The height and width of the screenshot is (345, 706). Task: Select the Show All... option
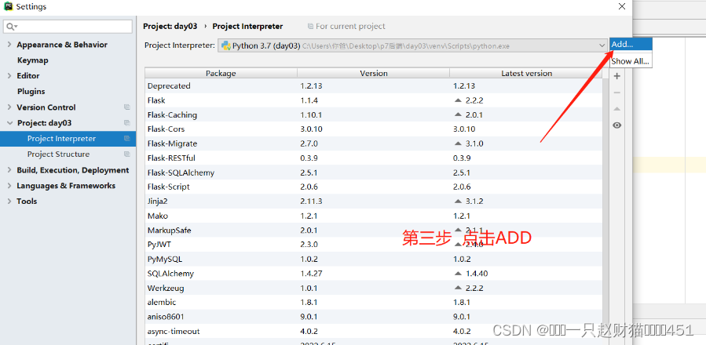[631, 61]
